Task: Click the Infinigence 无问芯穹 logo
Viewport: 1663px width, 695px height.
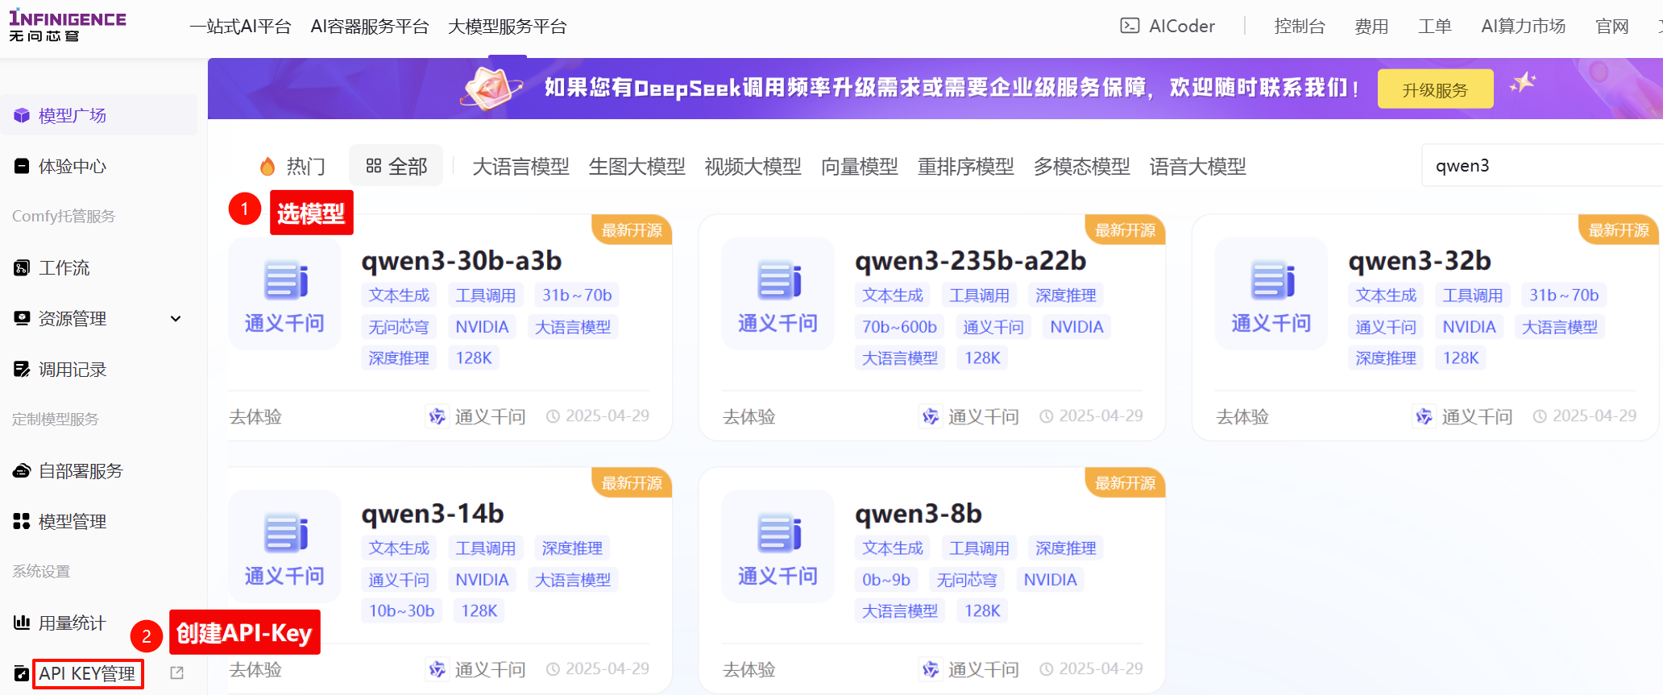Action: (x=68, y=26)
